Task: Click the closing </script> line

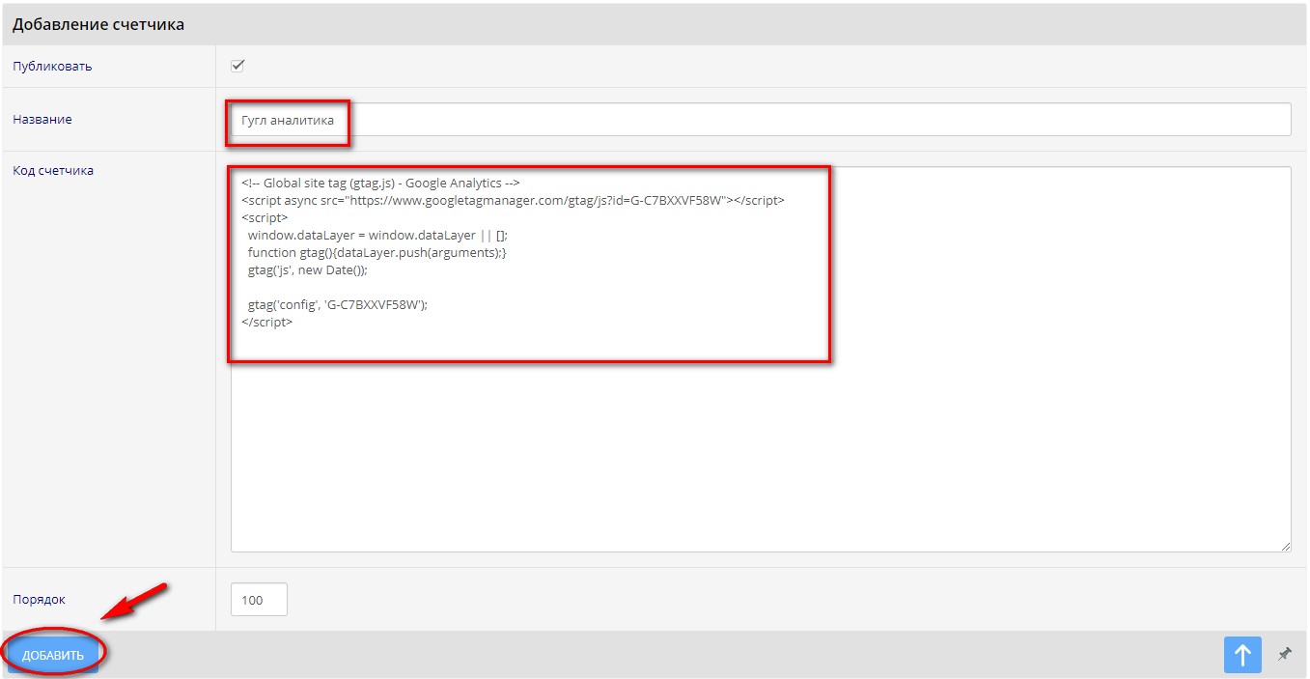Action: 266,323
